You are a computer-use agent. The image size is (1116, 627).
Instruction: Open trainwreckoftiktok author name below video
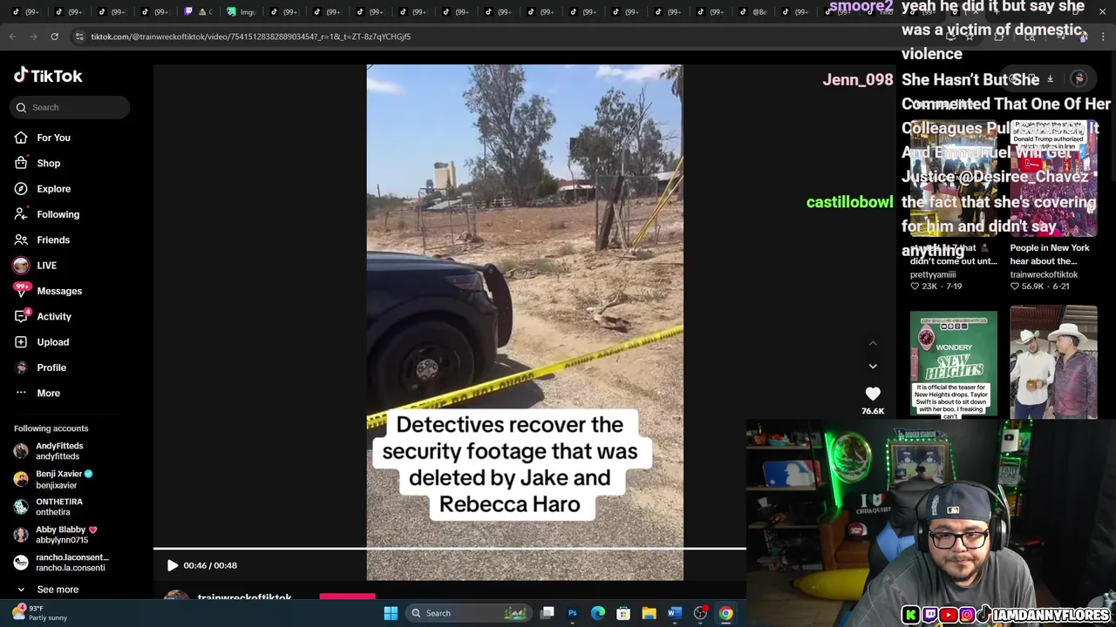coord(244,597)
